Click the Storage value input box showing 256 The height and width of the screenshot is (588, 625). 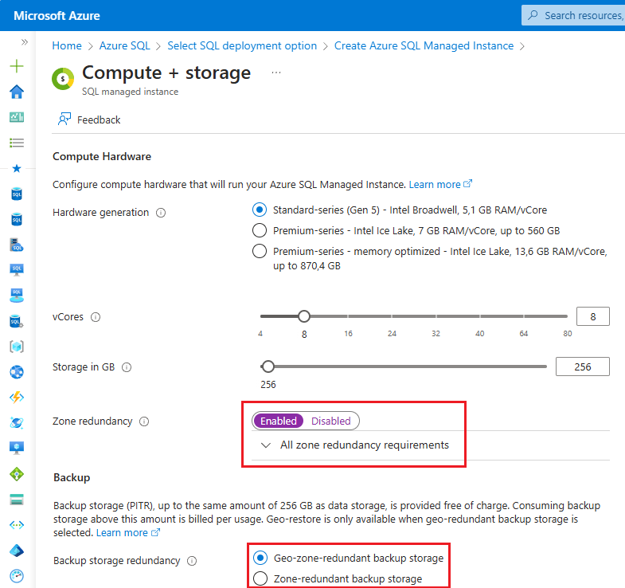tap(582, 367)
